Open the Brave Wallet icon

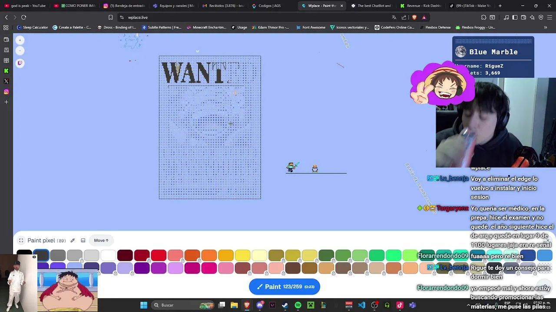tap(523, 17)
